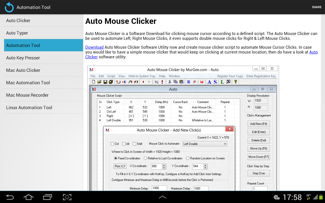Click the blue R toolbar icon
Image resolution: width=325 pixels, height=203 pixels.
point(189,82)
